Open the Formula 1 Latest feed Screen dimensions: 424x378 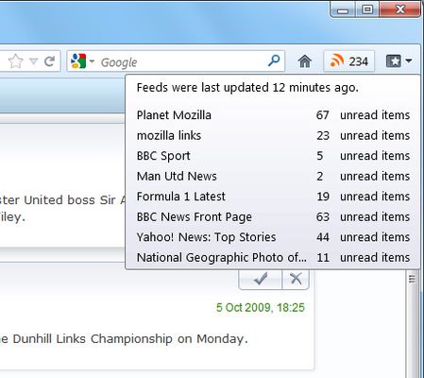273,197
